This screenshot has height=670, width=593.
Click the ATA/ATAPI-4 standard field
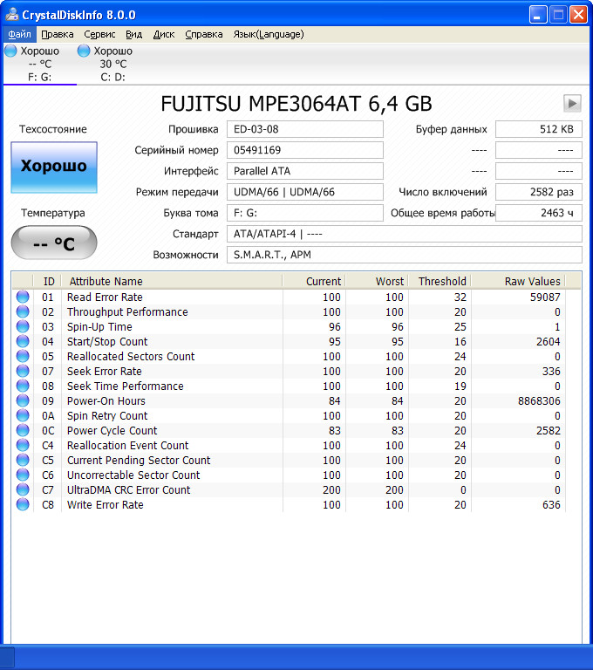click(x=404, y=234)
